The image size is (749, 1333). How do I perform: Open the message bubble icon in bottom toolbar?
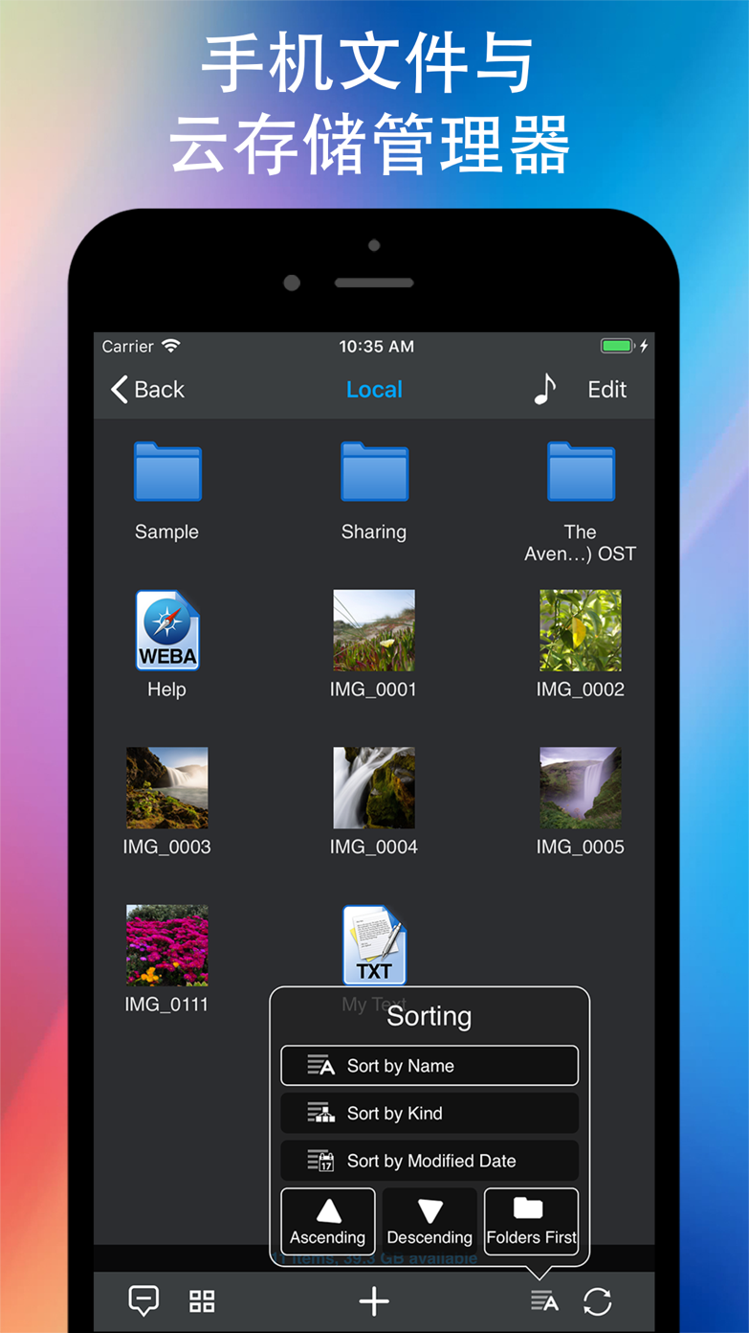(143, 1300)
